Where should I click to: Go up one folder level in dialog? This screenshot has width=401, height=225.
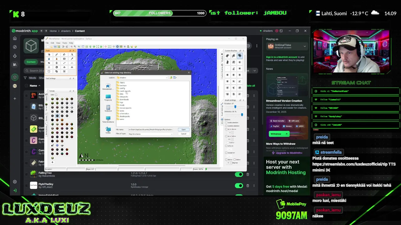pos(171,77)
